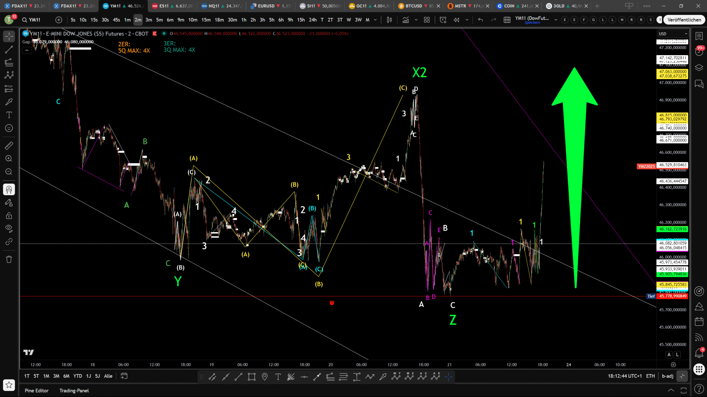The image size is (707, 397).
Task: Toggle magnet mode on
Action: click(x=9, y=189)
